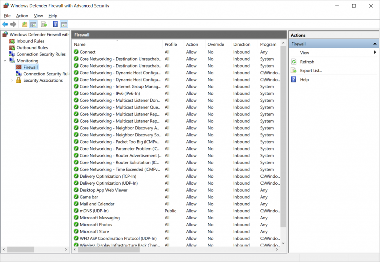Click the rule list scroll down arrow
The width and height of the screenshot is (380, 262).
[x=283, y=243]
